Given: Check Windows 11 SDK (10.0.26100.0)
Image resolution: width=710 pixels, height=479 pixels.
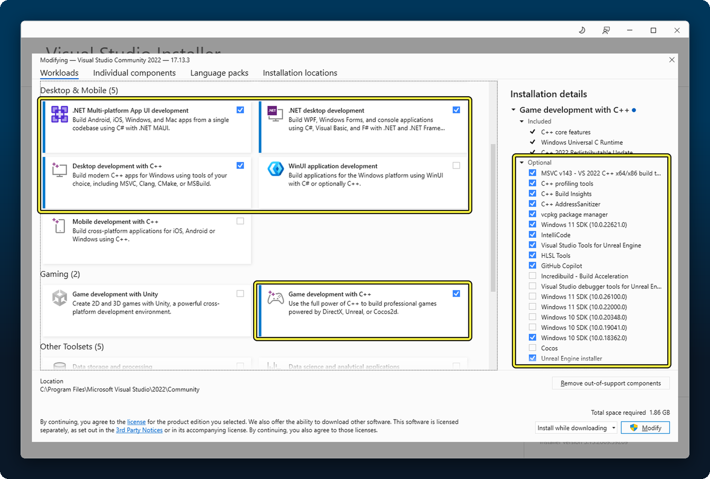Looking at the screenshot, I should [532, 296].
